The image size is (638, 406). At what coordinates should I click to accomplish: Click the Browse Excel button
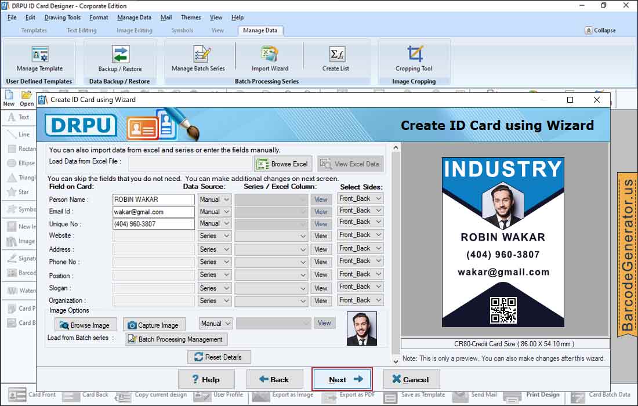pyautogui.click(x=283, y=164)
